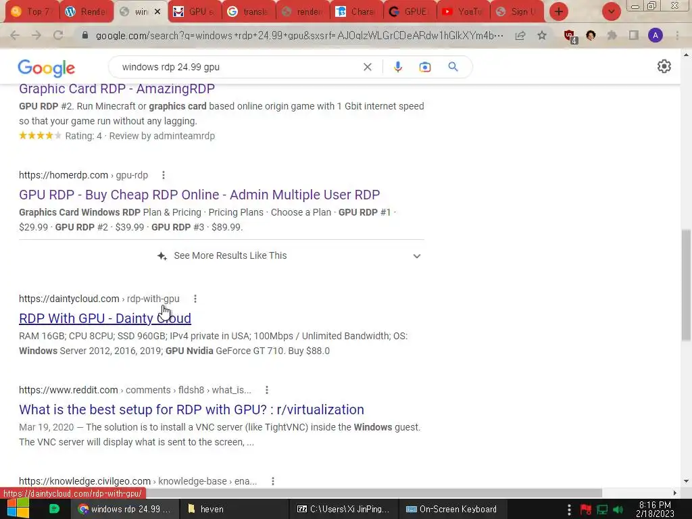Open more options for daintycloud.com result
This screenshot has height=519, width=692.
pyautogui.click(x=195, y=299)
